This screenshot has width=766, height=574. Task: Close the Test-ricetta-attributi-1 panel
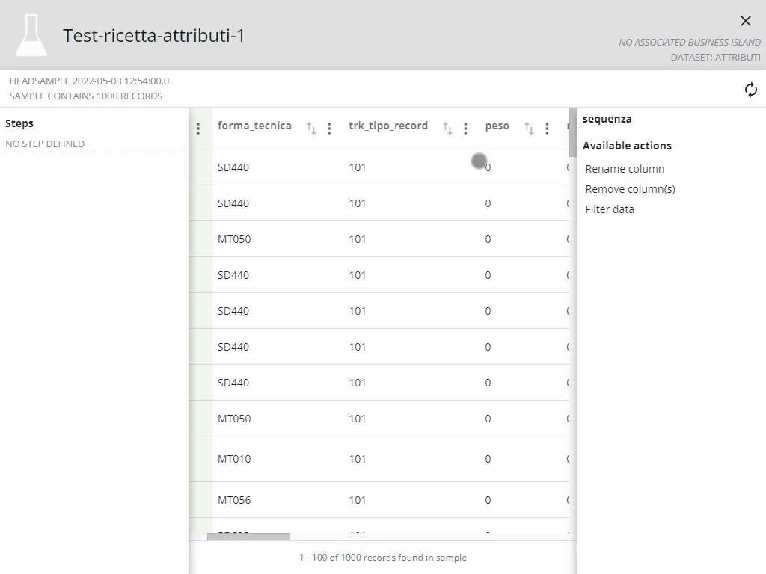pyautogui.click(x=745, y=21)
